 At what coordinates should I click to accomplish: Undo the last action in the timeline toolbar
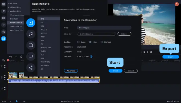[x=11, y=57]
